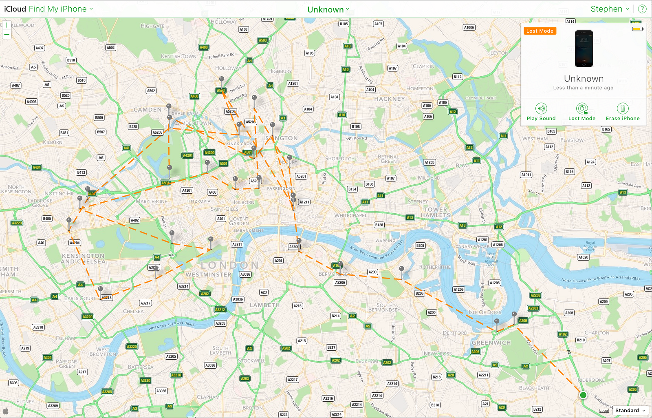This screenshot has height=418, width=652.
Task: Open the Unknown device selector dropdown
Action: tap(328, 9)
